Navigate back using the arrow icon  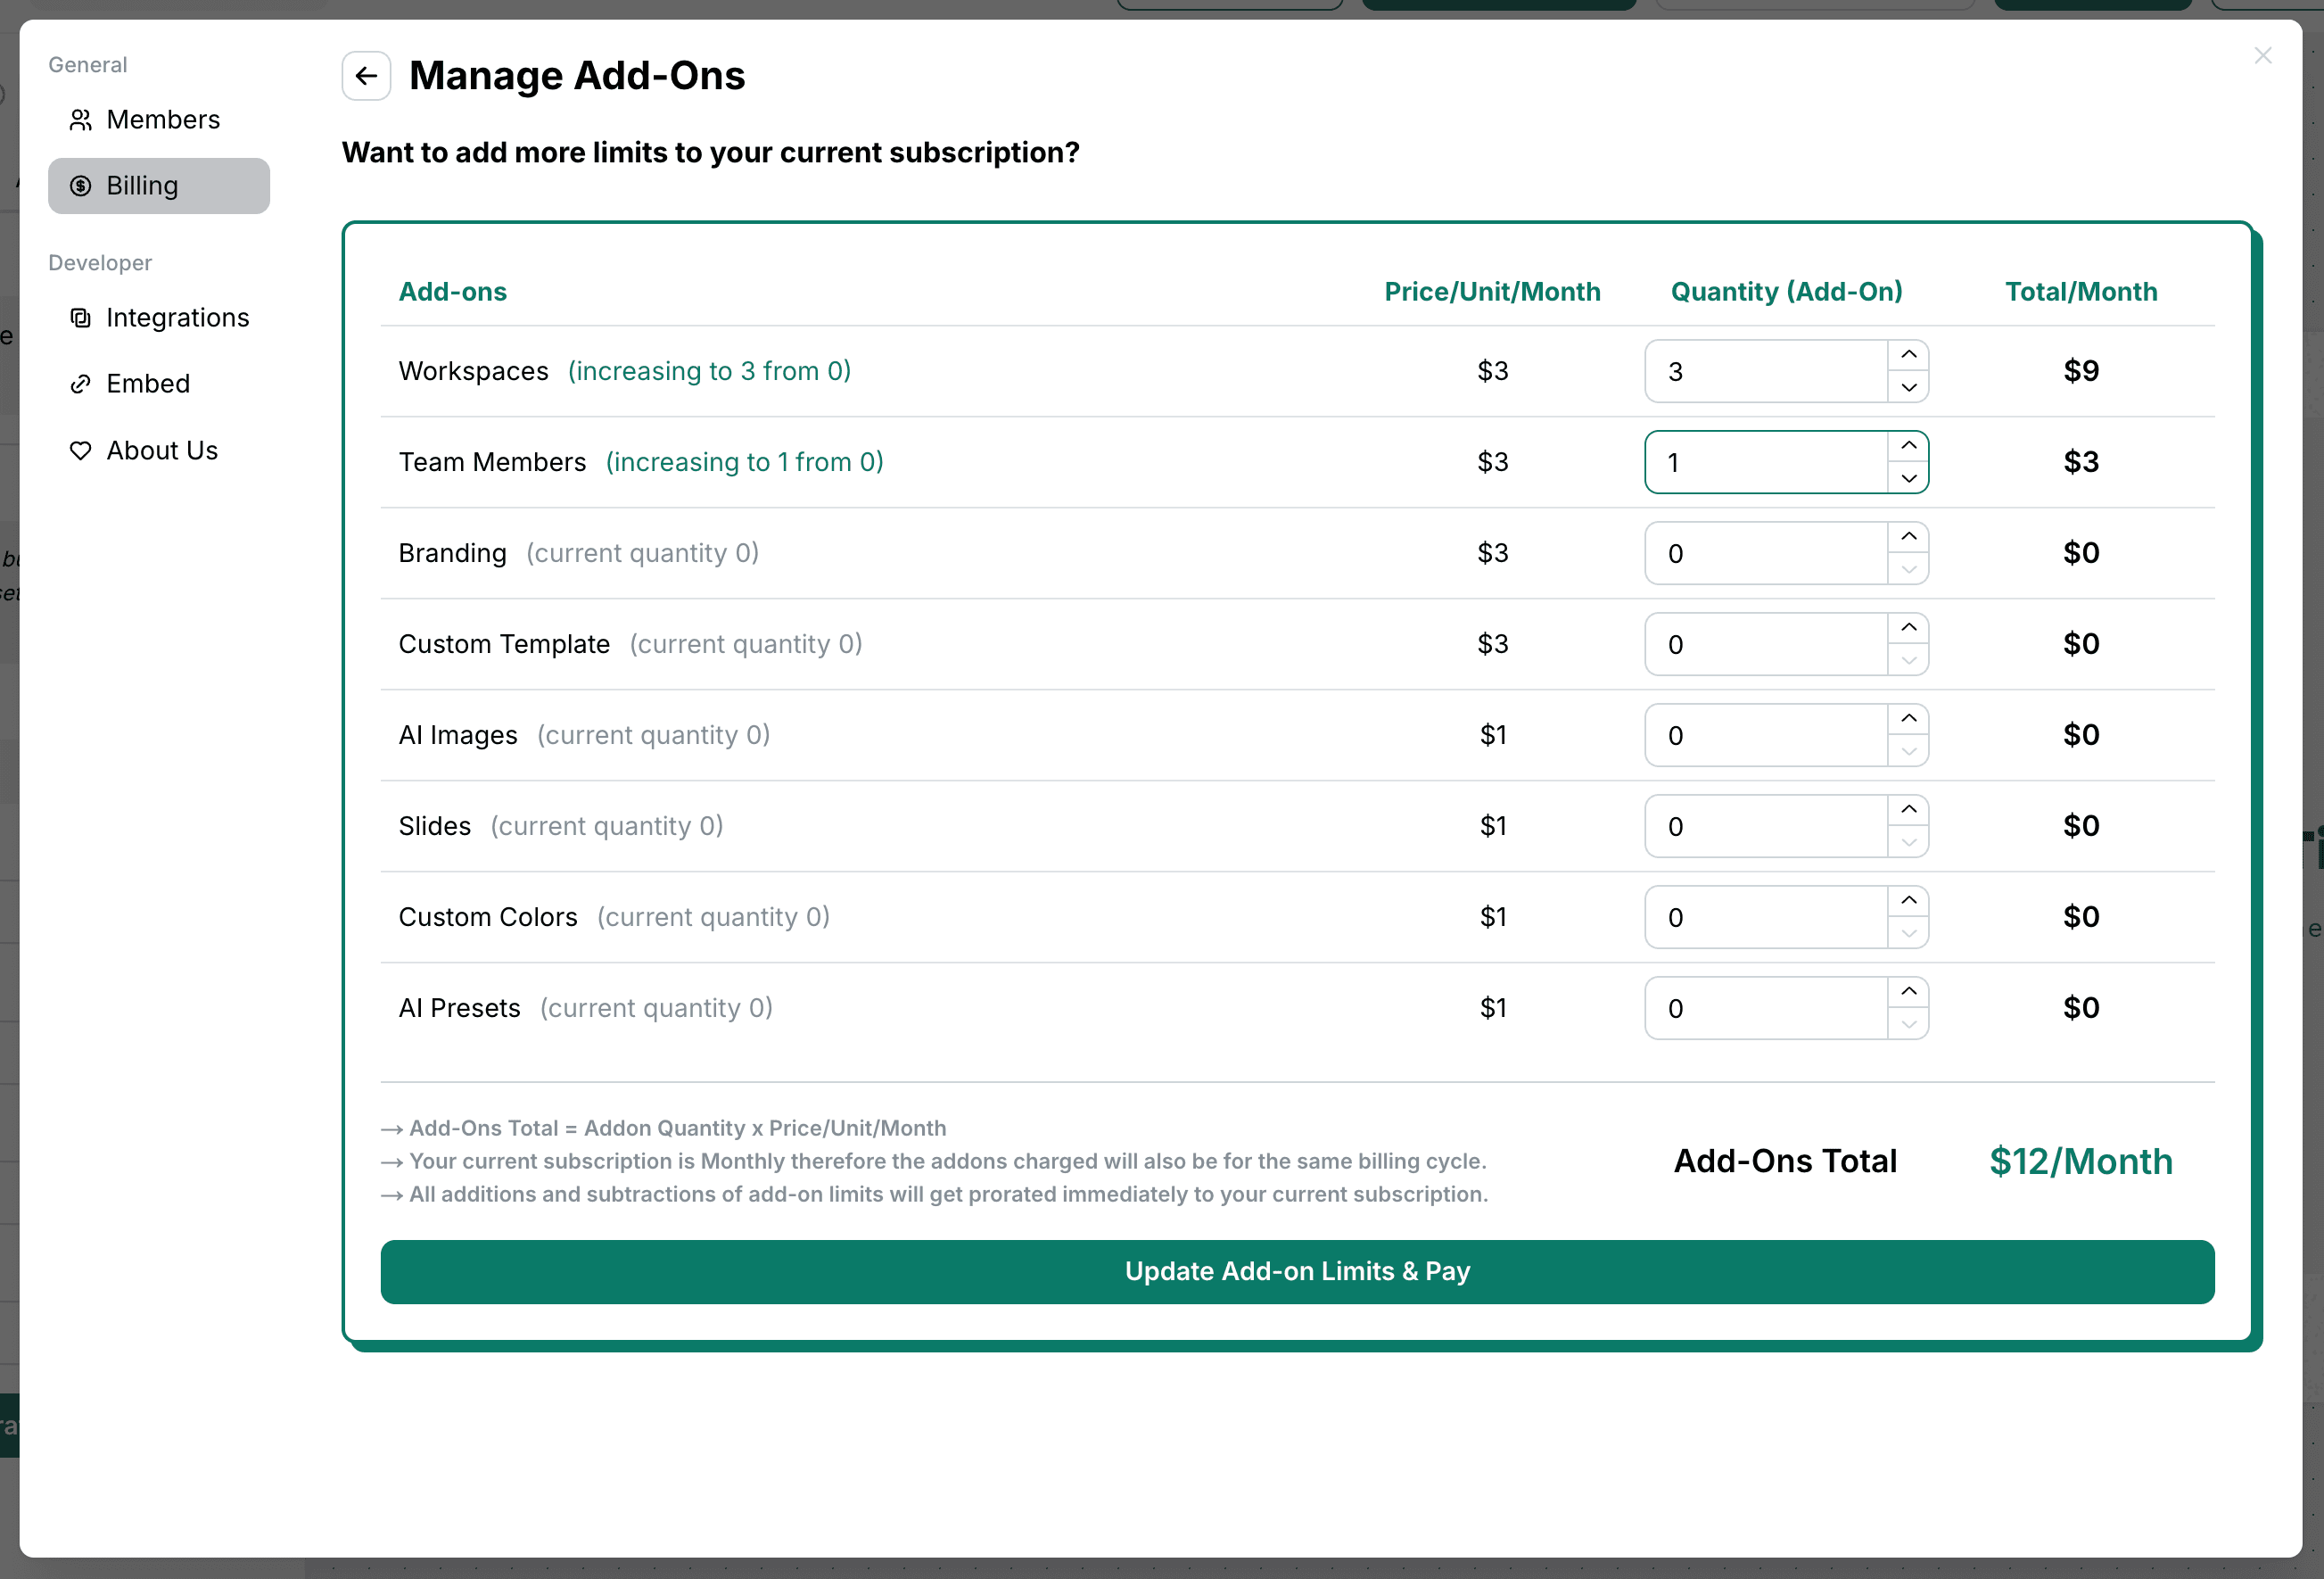pyautogui.click(x=366, y=75)
